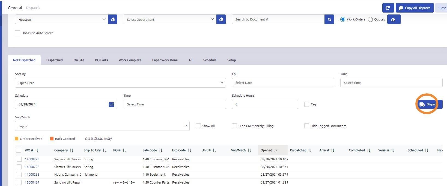Click the refresh icon button

coord(388,8)
